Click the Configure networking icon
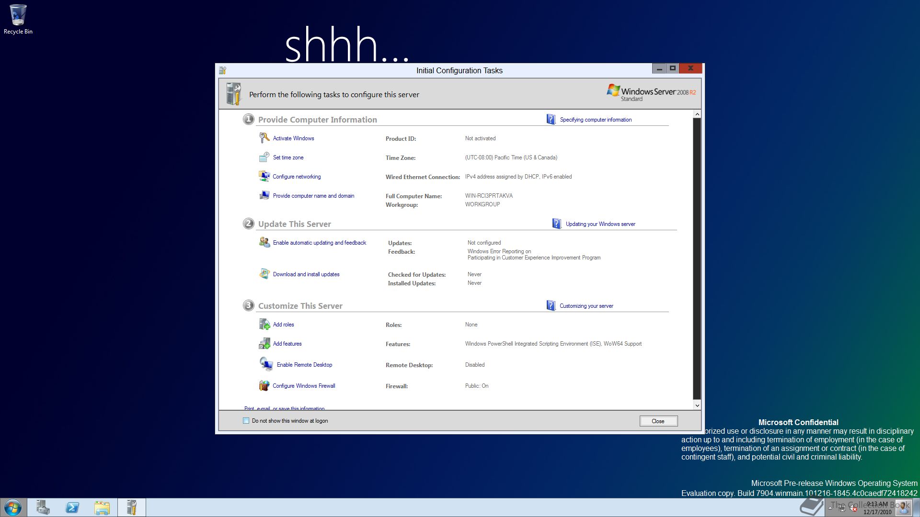Viewport: 920px width, 517px height. [264, 176]
